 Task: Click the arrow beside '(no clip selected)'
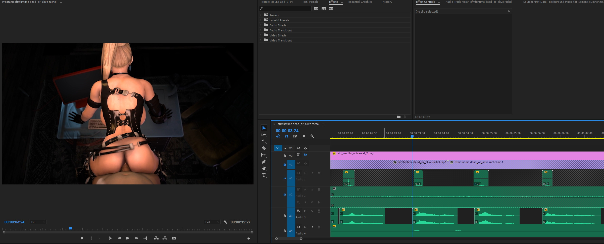point(509,11)
